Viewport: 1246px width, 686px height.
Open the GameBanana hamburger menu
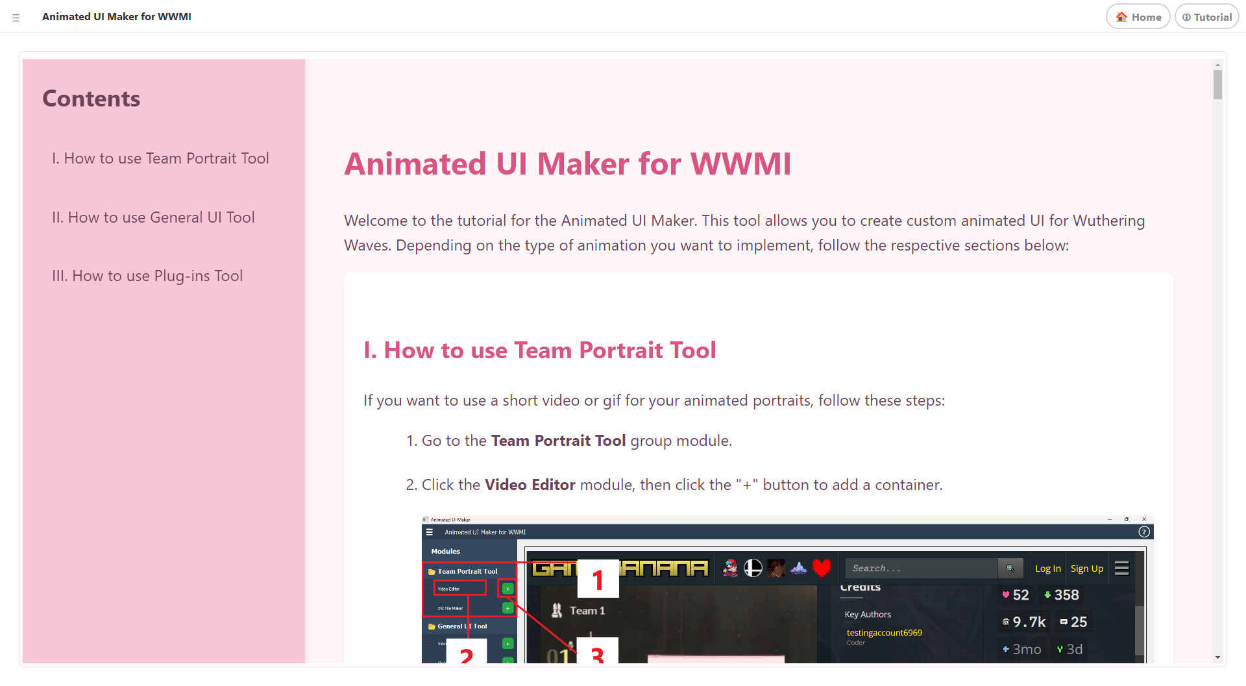tap(1122, 569)
